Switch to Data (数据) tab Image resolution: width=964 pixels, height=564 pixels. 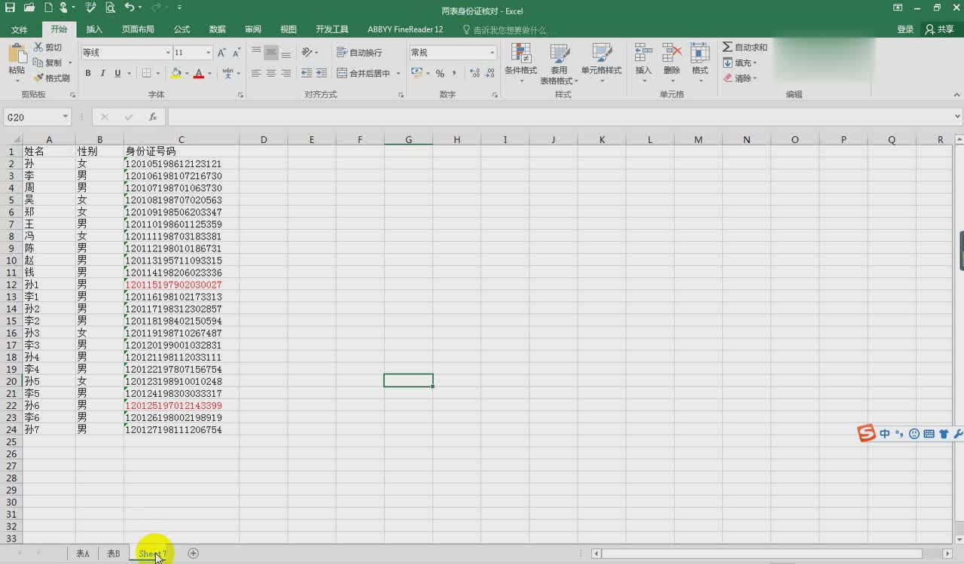(218, 29)
